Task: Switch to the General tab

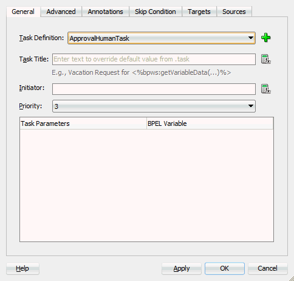Action: pos(23,12)
